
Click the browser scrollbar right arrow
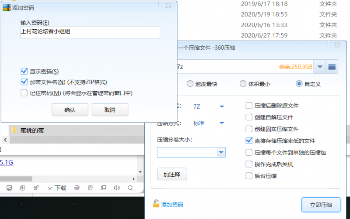click(133, 179)
